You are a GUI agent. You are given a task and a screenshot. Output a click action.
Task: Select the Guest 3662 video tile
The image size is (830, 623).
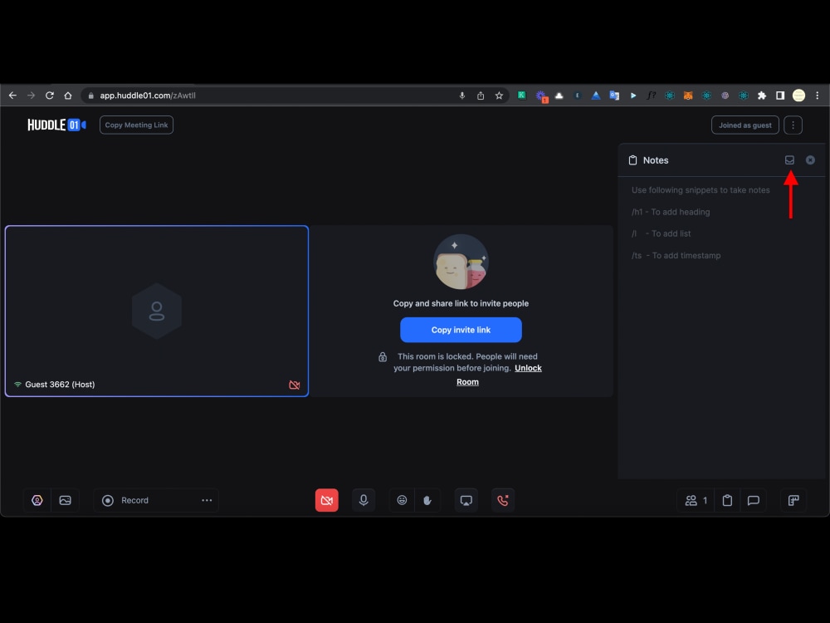[157, 311]
